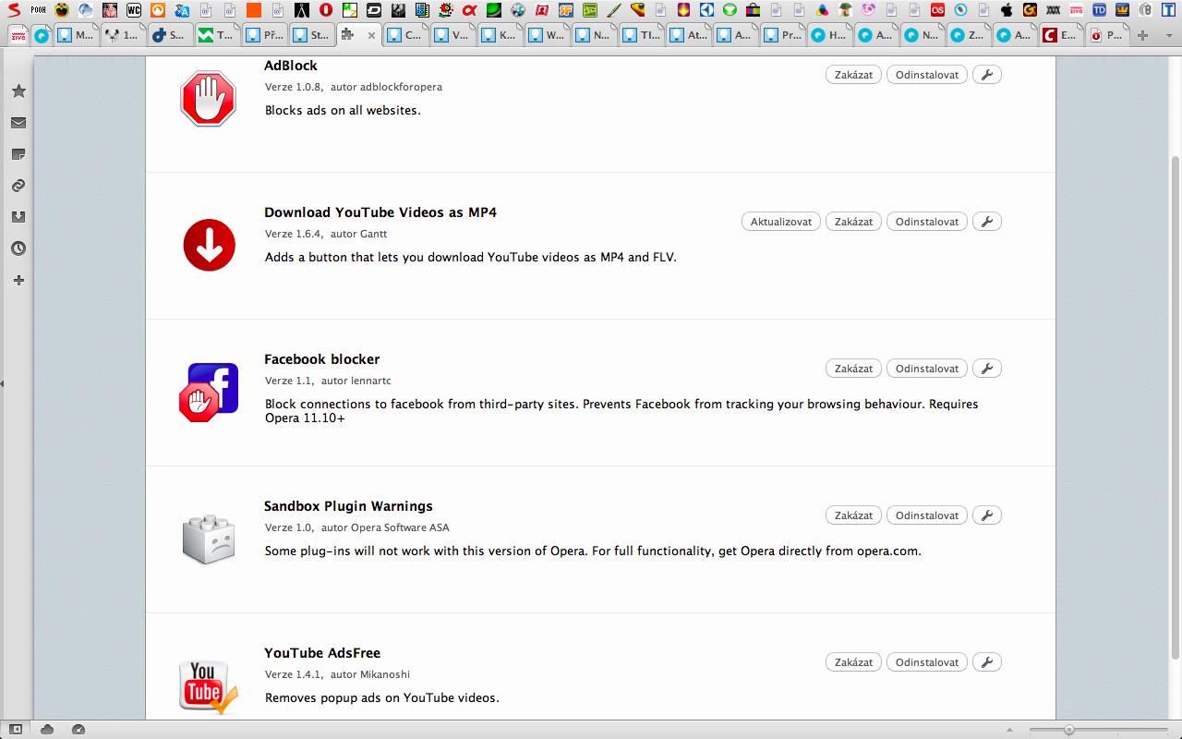Screen dimensions: 1182x739
Task: Click the YouTube AdsFree extension icon
Action: 209,685
